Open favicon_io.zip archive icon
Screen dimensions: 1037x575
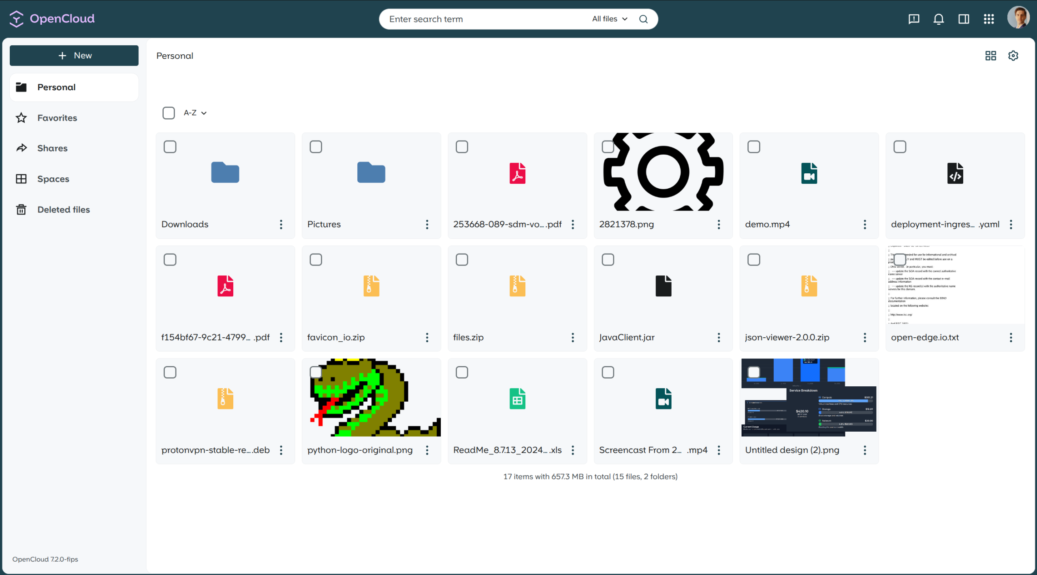coord(371,286)
